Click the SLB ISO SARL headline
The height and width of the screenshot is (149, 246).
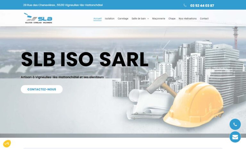coord(85,59)
